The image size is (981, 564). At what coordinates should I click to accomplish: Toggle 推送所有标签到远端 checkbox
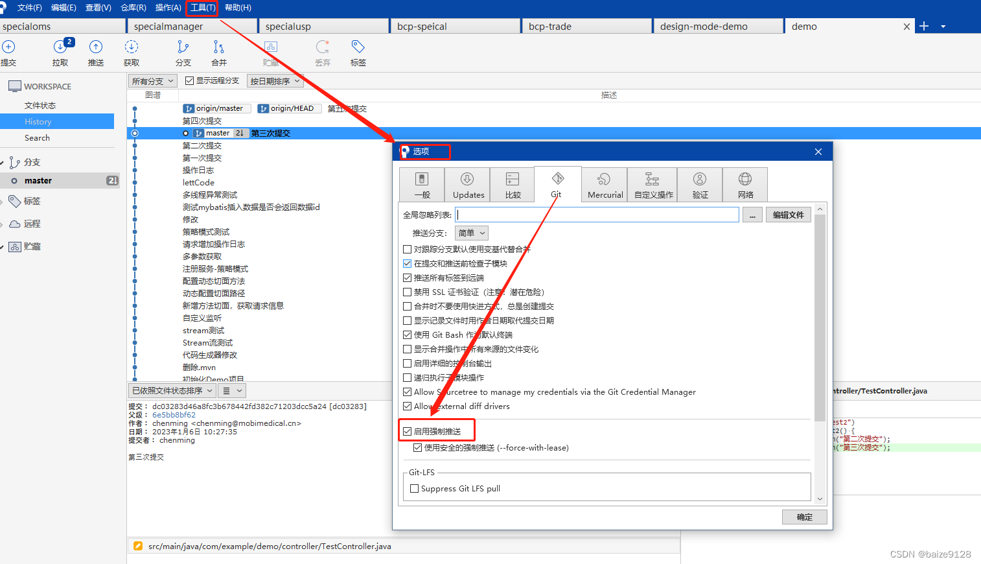[x=408, y=277]
